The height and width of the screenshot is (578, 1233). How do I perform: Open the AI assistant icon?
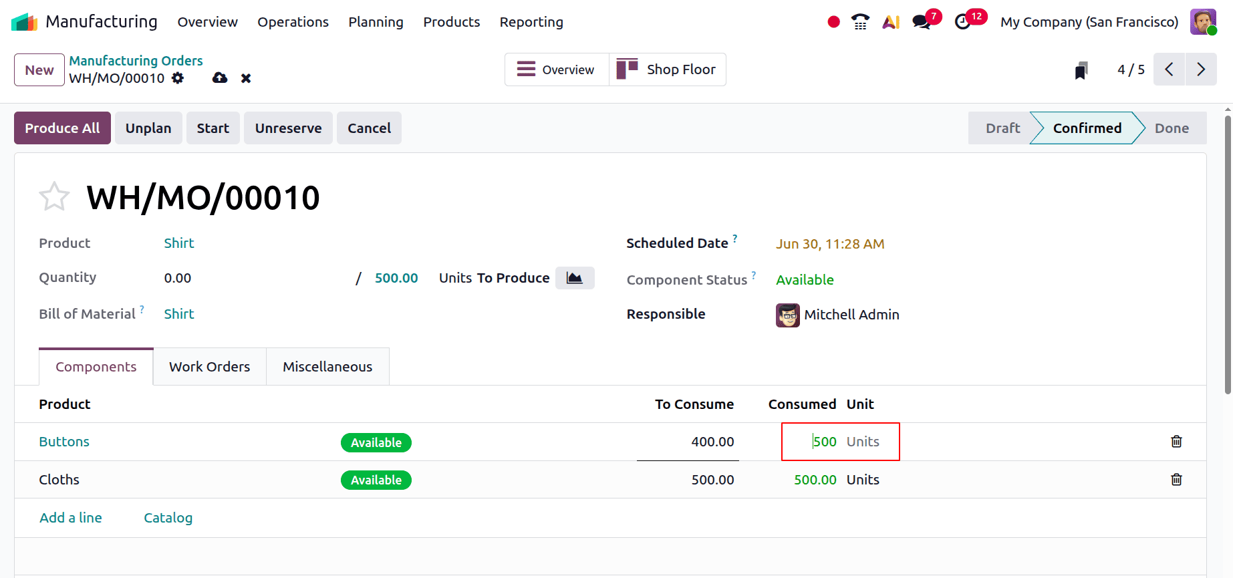point(891,22)
